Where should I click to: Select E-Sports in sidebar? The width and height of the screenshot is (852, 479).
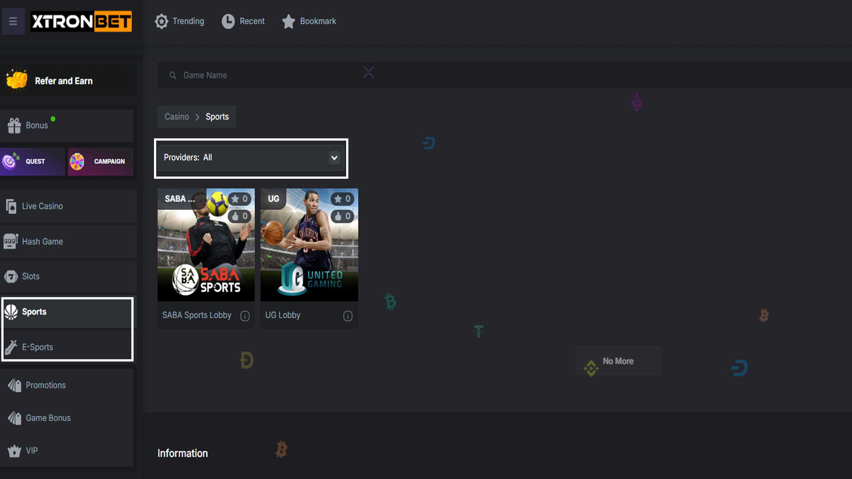38,347
